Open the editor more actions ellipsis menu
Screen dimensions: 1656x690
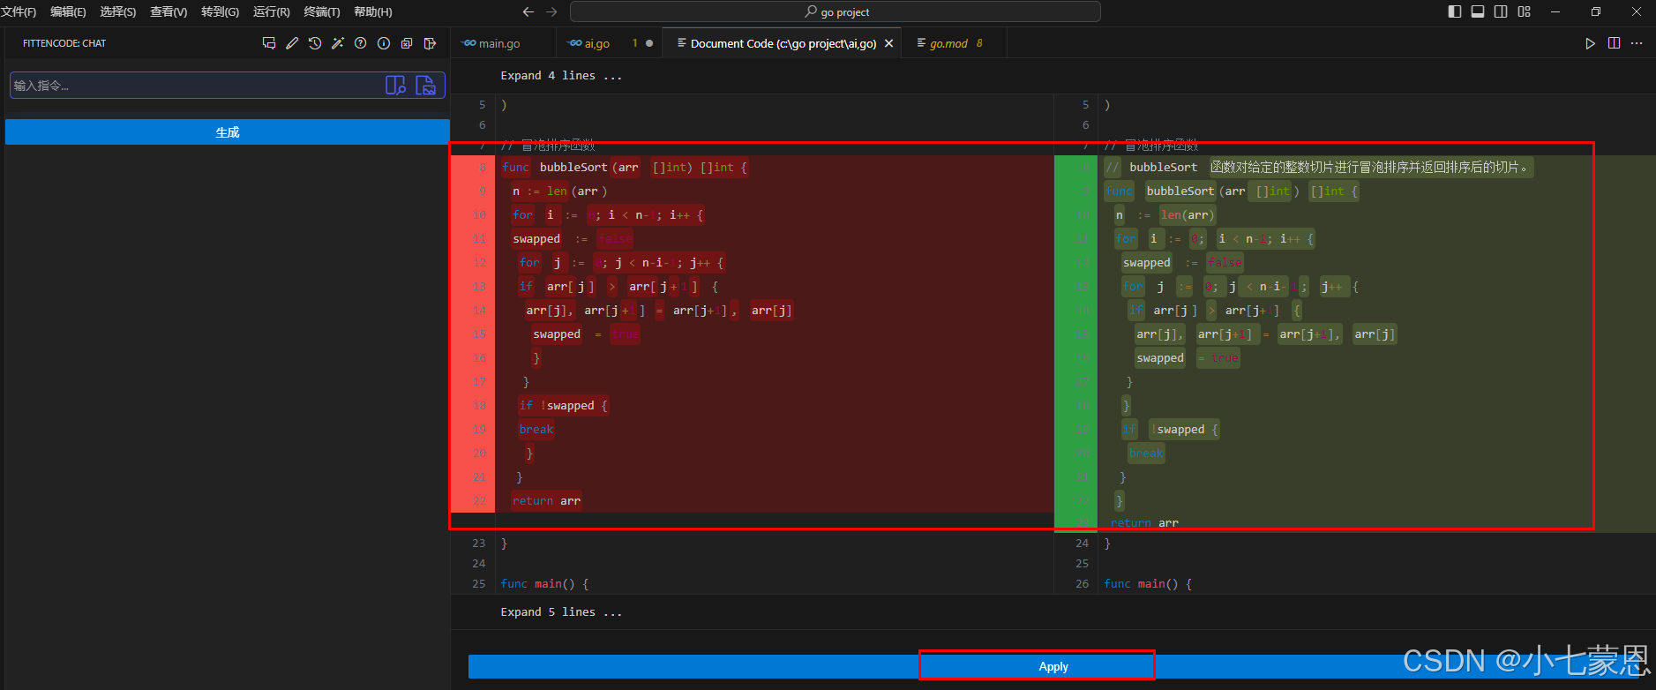click(x=1637, y=43)
